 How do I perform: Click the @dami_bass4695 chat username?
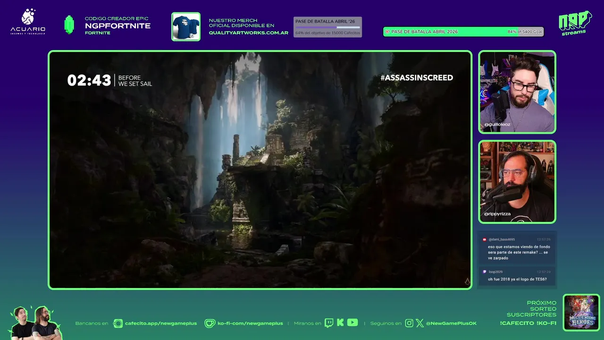point(502,239)
